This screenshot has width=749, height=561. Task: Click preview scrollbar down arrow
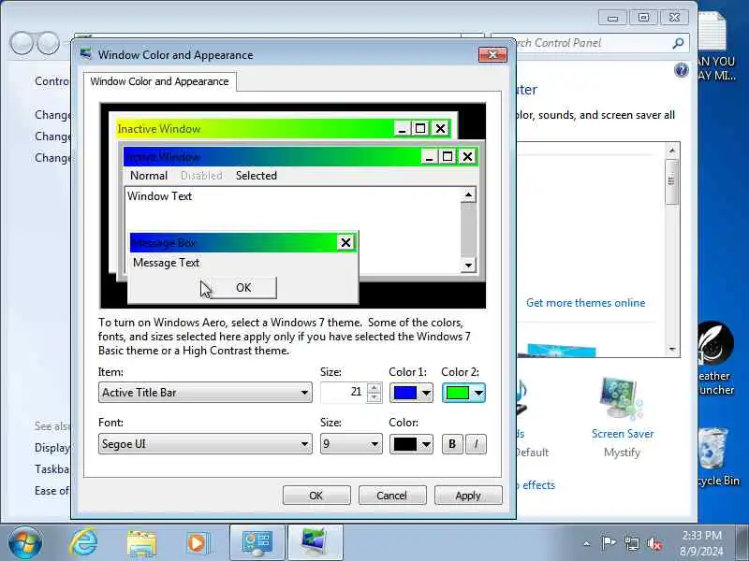point(469,266)
